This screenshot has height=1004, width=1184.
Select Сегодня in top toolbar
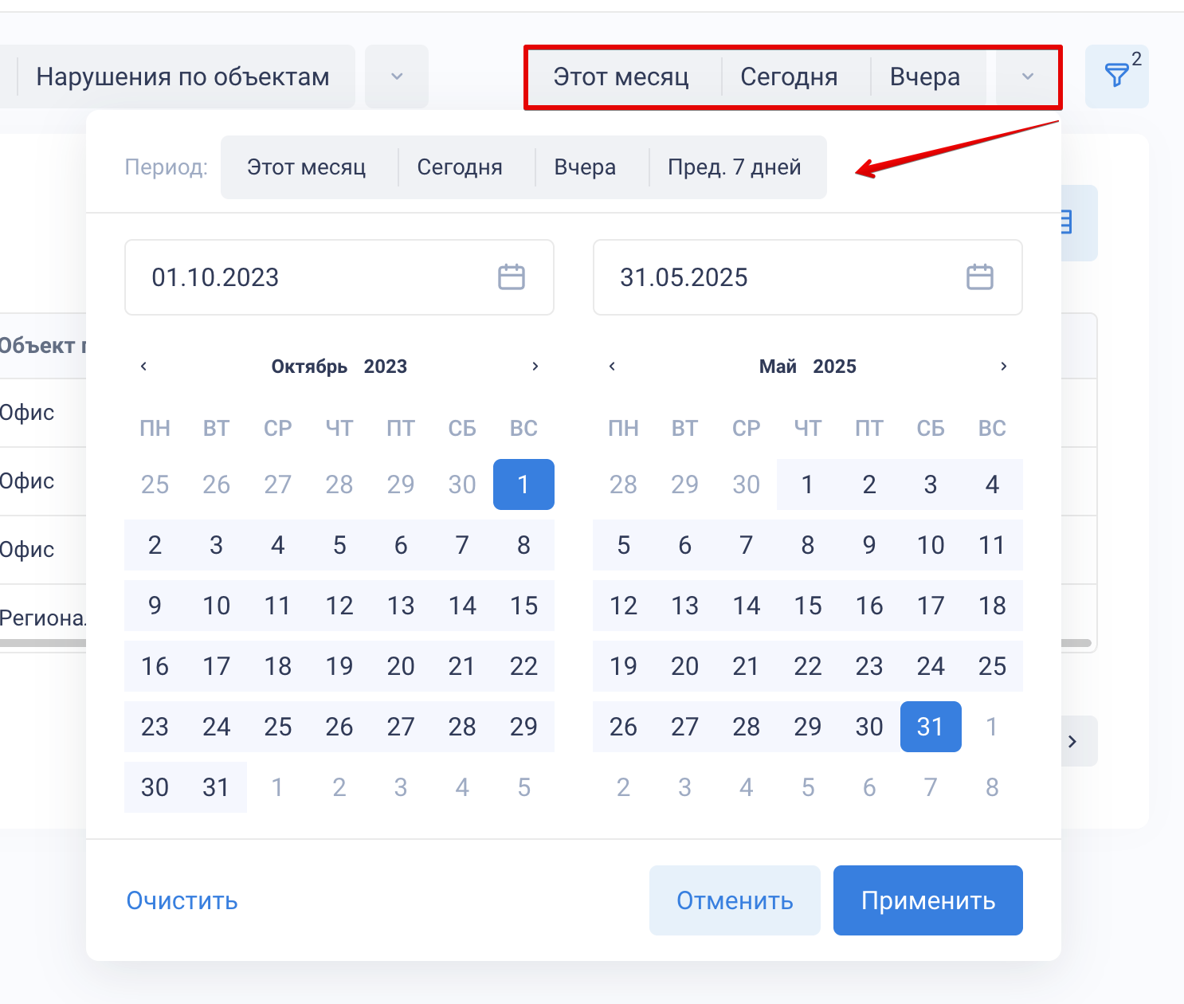(x=789, y=76)
